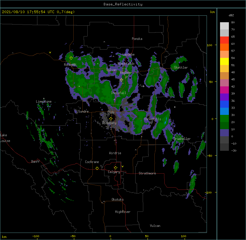The image size is (246, 240).
Task: Pick the magenta 42-39 dBZ legend color
Action: tap(224, 90)
